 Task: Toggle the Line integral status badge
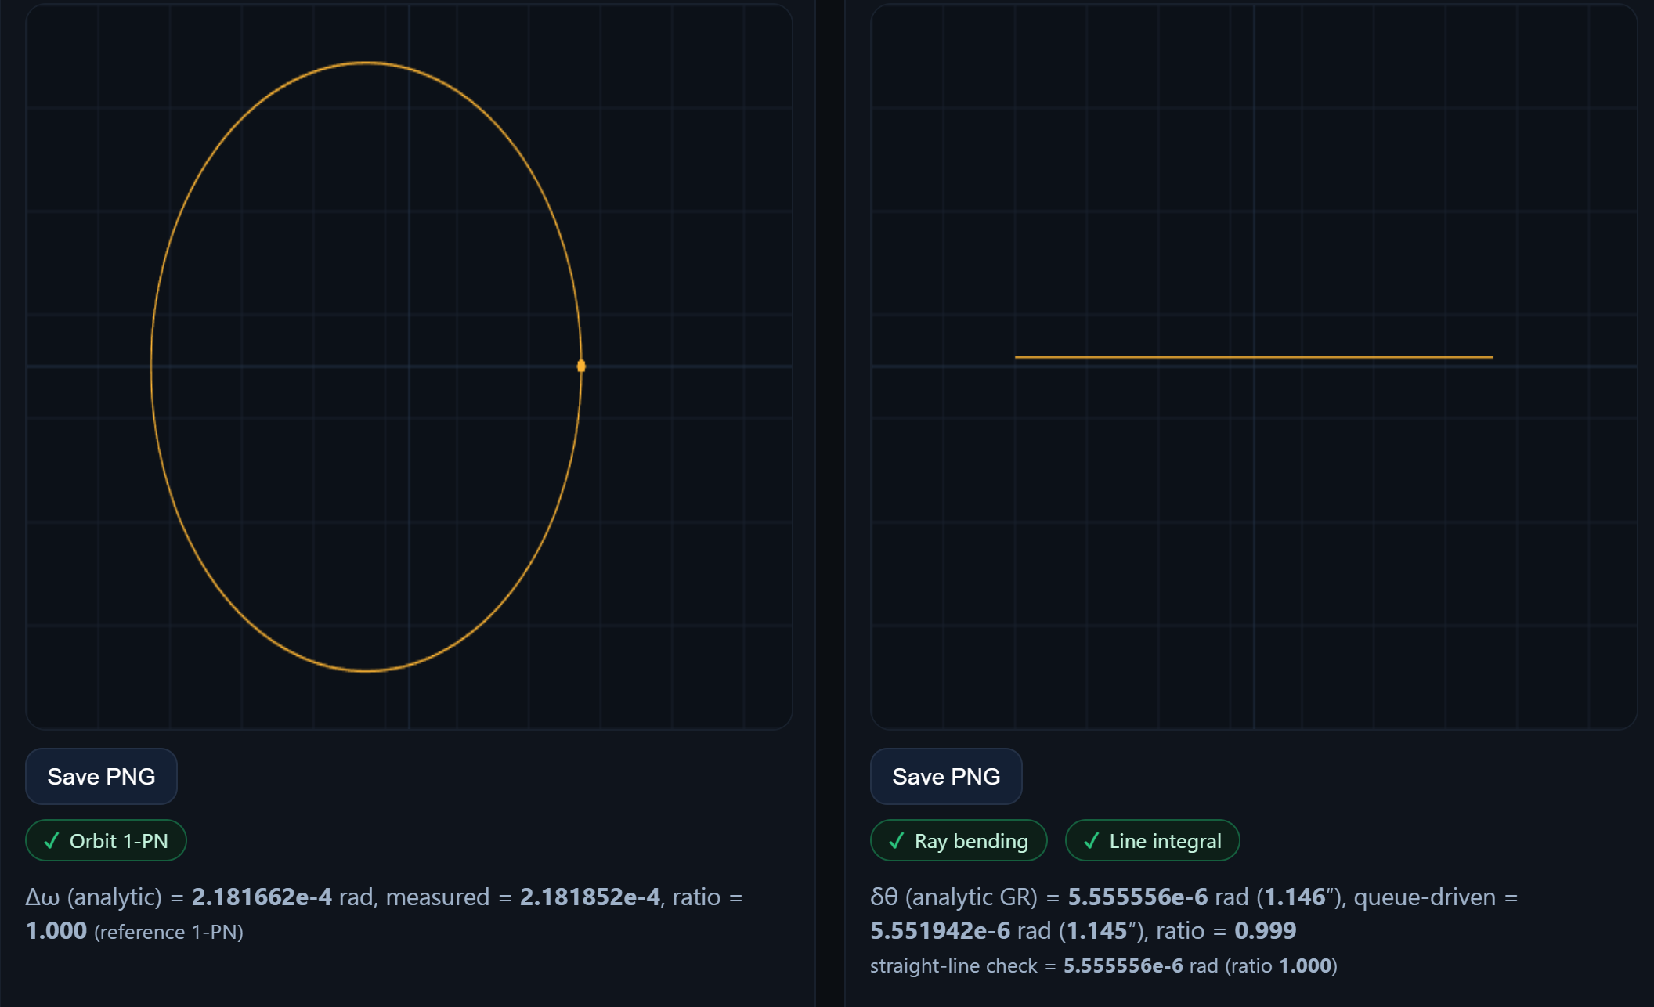1151,841
